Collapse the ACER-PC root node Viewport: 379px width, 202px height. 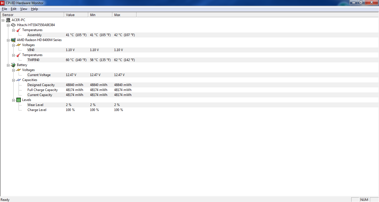pos(3,20)
